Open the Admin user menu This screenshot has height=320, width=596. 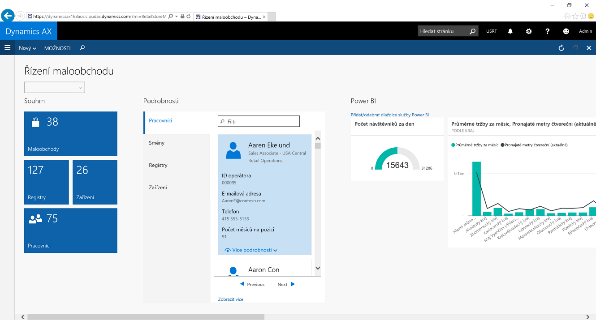[585, 31]
